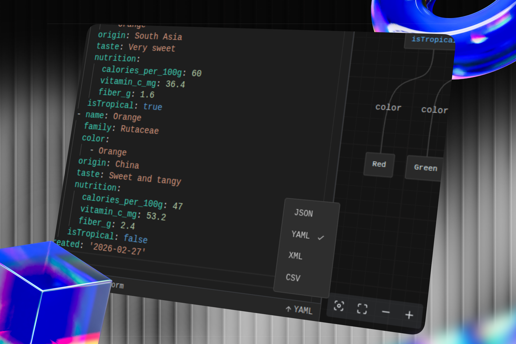
Task: Click the partially hidden 'orm' button at bottom
Action: (x=117, y=285)
